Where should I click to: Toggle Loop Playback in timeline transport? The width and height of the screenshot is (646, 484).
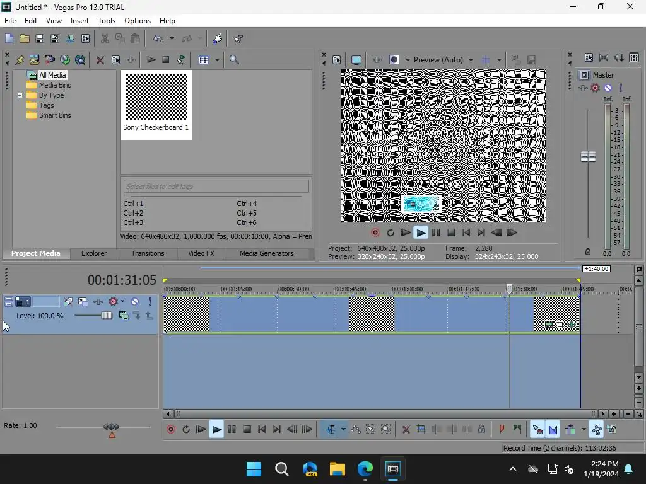(186, 429)
